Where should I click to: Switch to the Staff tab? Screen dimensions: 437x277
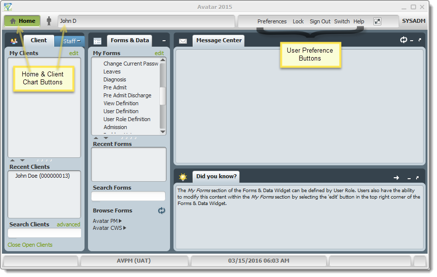coord(70,41)
